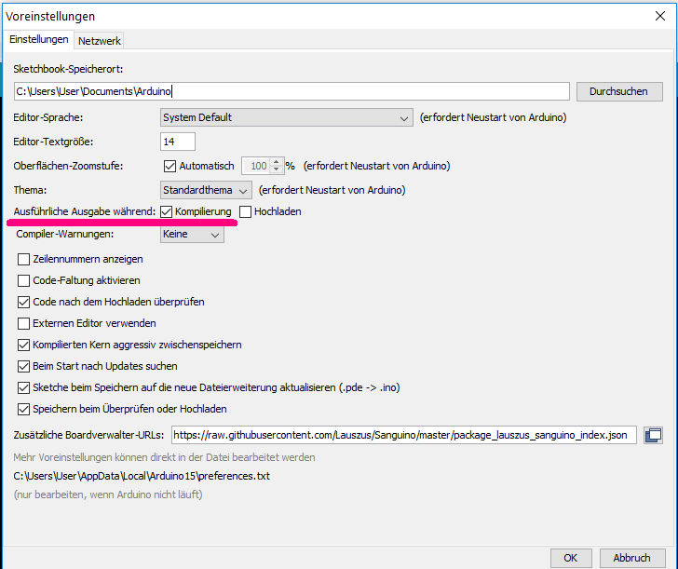This screenshot has height=569, width=678.
Task: Confirm settings with the OK button
Action: pos(570,558)
